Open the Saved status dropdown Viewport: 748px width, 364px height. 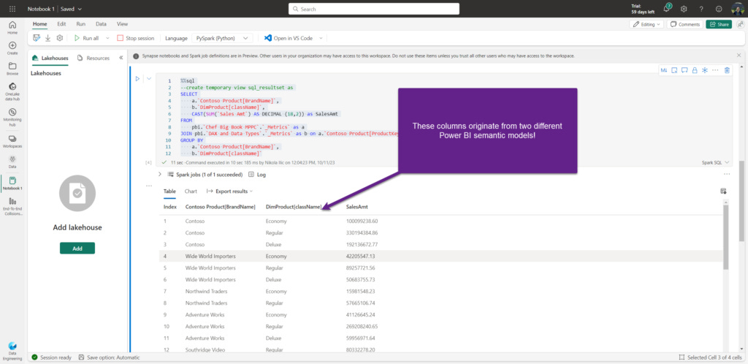click(x=71, y=9)
